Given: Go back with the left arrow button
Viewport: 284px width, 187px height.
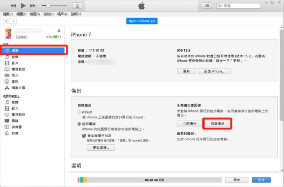Looking at the screenshot, I should [6, 21].
